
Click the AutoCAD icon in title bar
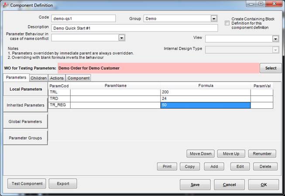click(x=5, y=5)
